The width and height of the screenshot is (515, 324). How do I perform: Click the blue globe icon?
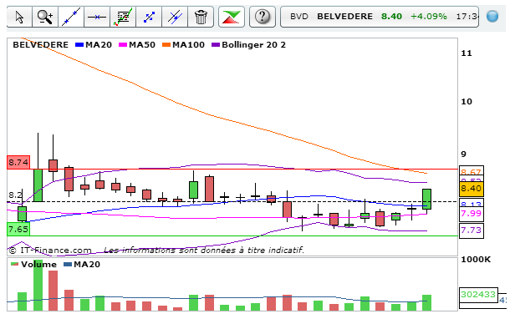pyautogui.click(x=492, y=17)
